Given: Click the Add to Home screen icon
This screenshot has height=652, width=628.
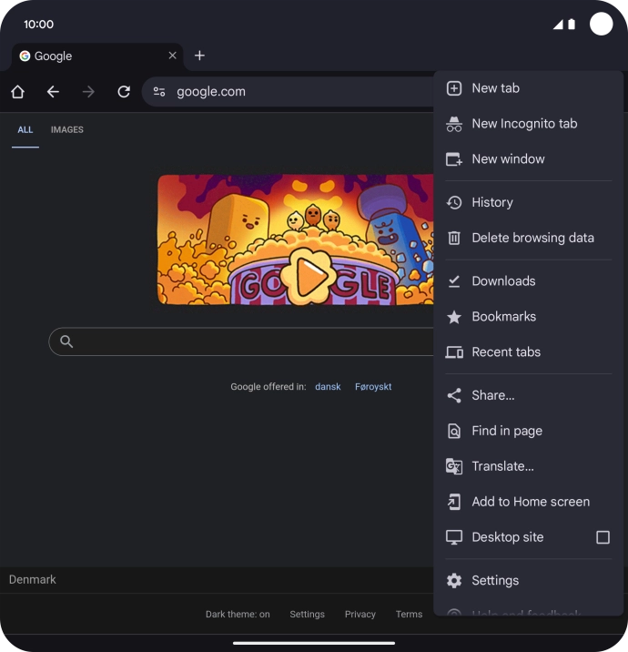Looking at the screenshot, I should [454, 502].
